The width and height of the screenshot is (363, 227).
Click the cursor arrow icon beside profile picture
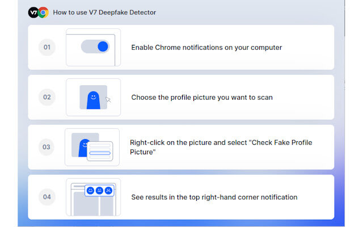108,100
